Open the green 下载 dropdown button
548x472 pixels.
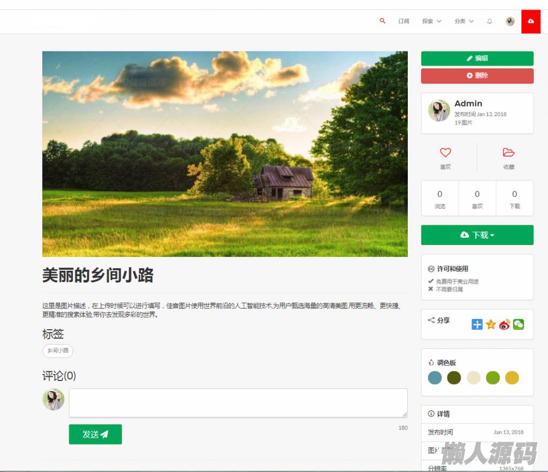tap(477, 235)
